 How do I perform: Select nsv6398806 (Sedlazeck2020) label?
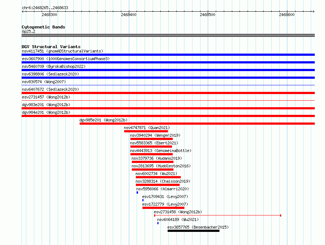(50, 74)
